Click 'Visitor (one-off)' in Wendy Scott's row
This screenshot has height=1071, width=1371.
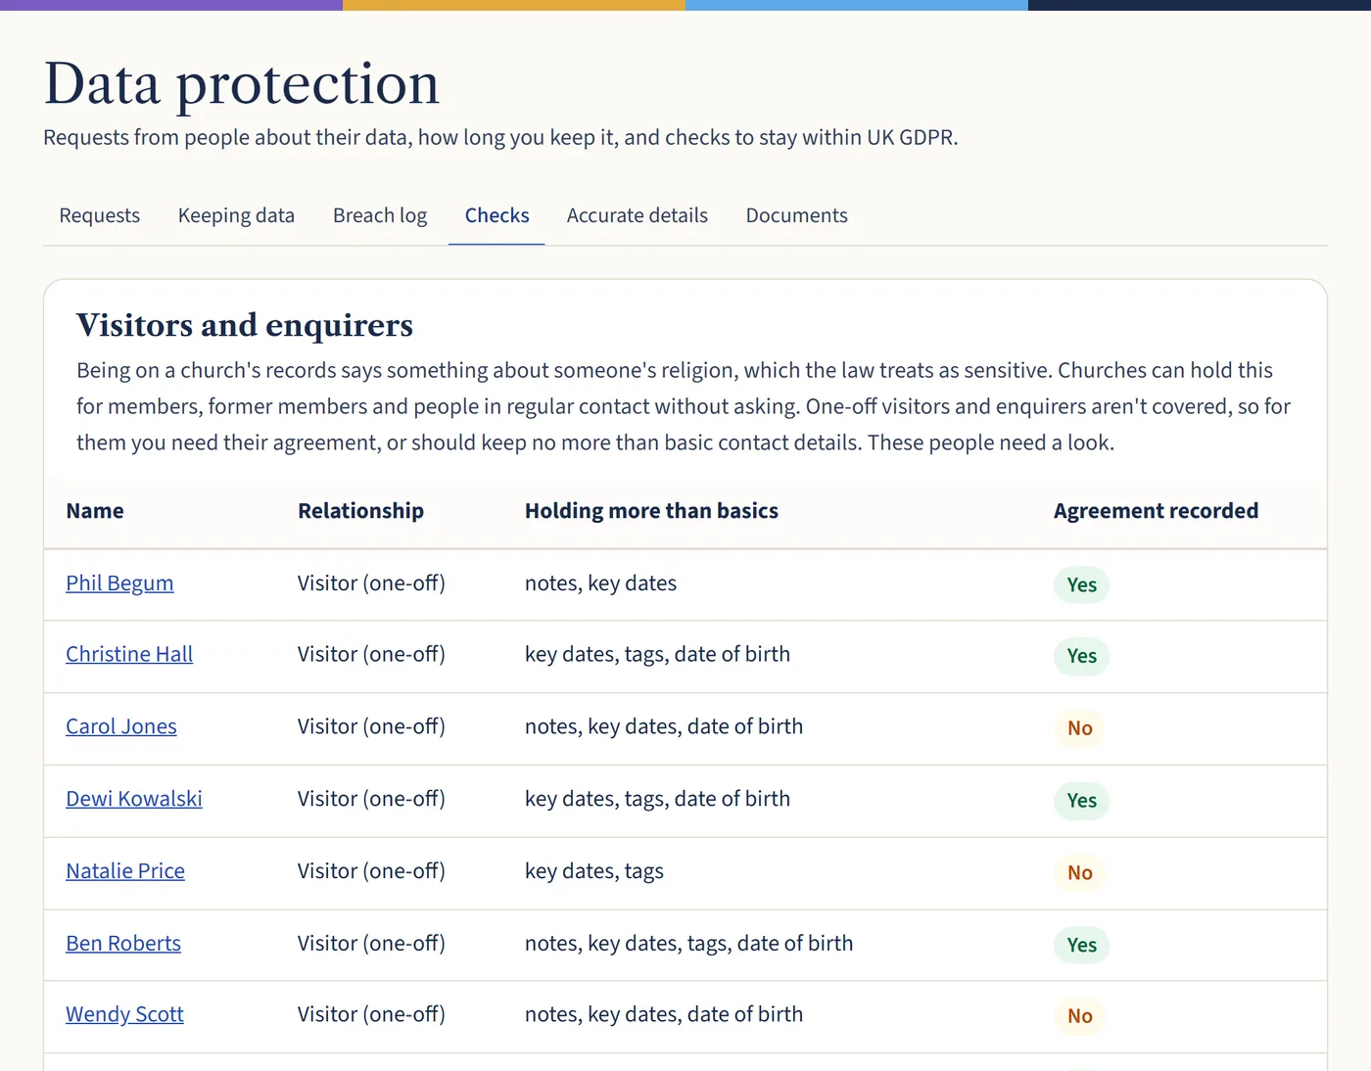[371, 1015]
